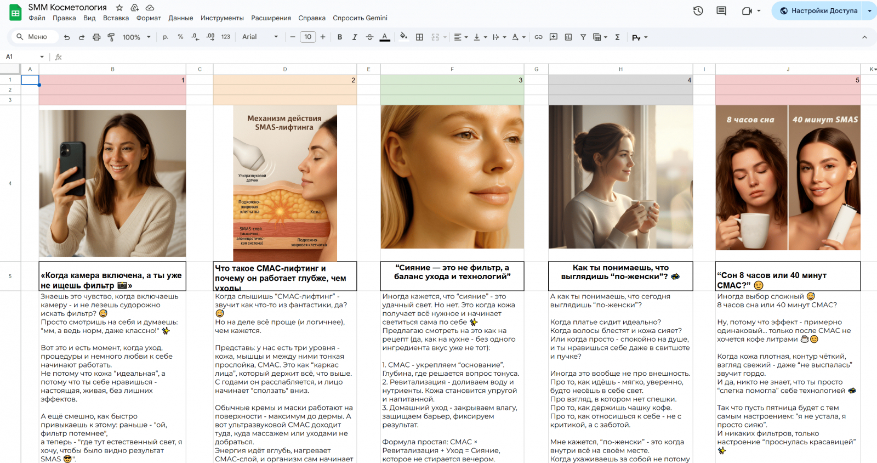877x463 pixels.
Task: Toggle italic formatting
Action: click(355, 37)
